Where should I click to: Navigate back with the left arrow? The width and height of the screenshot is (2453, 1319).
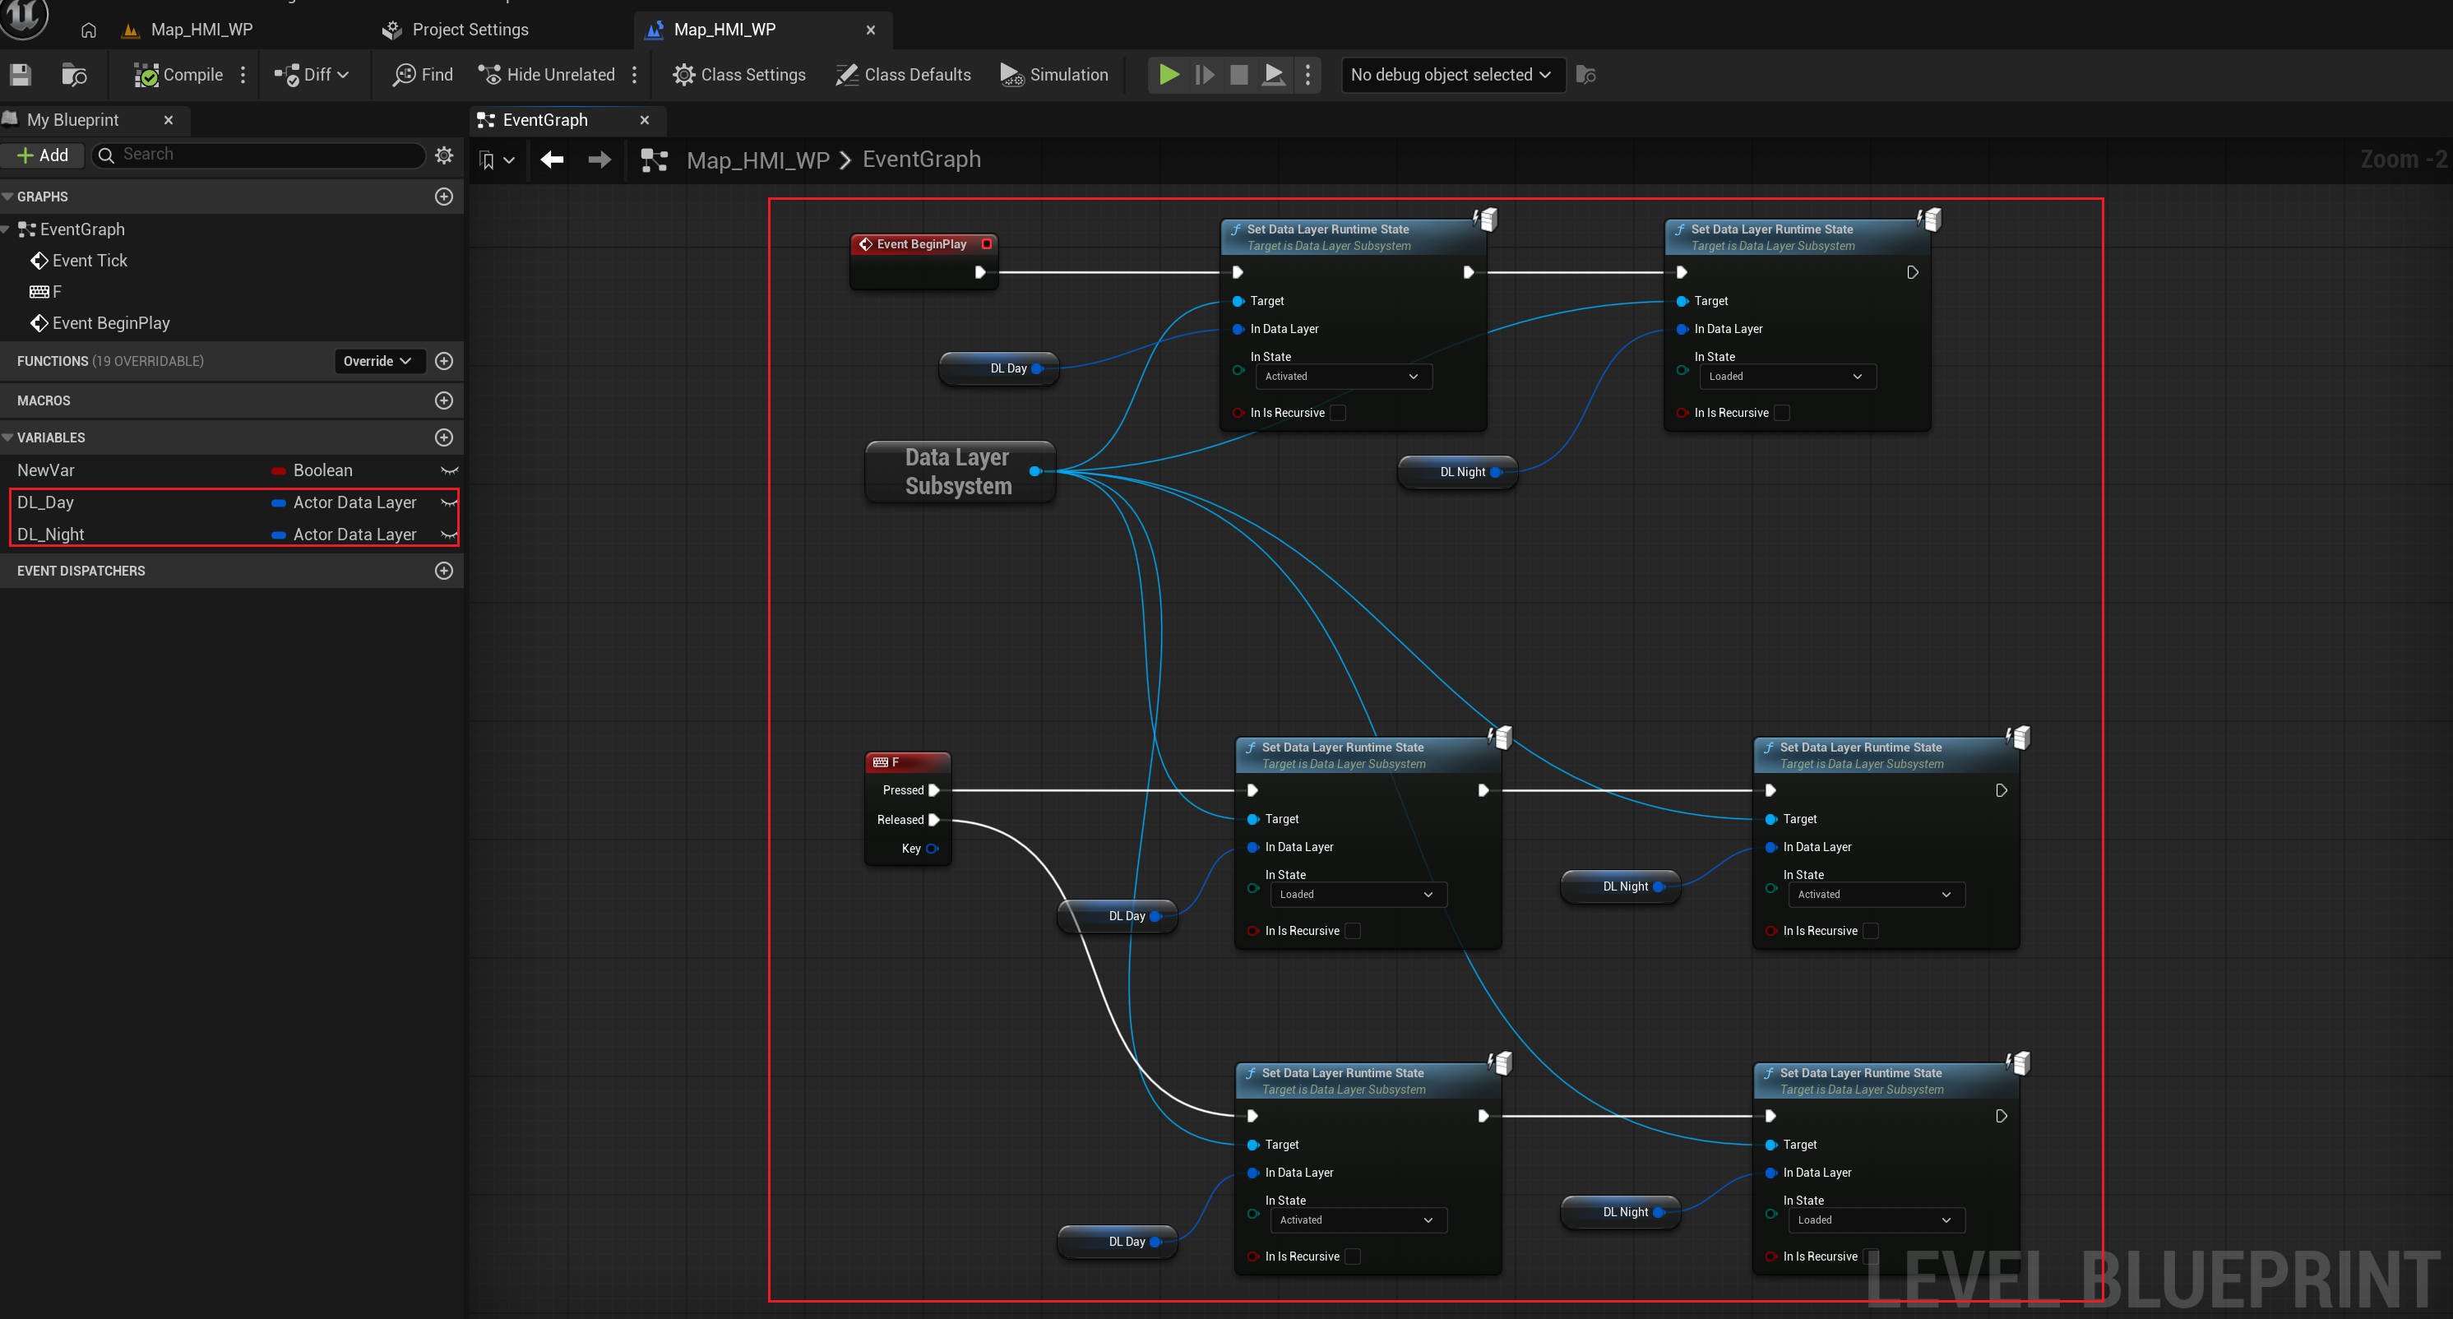pos(553,160)
